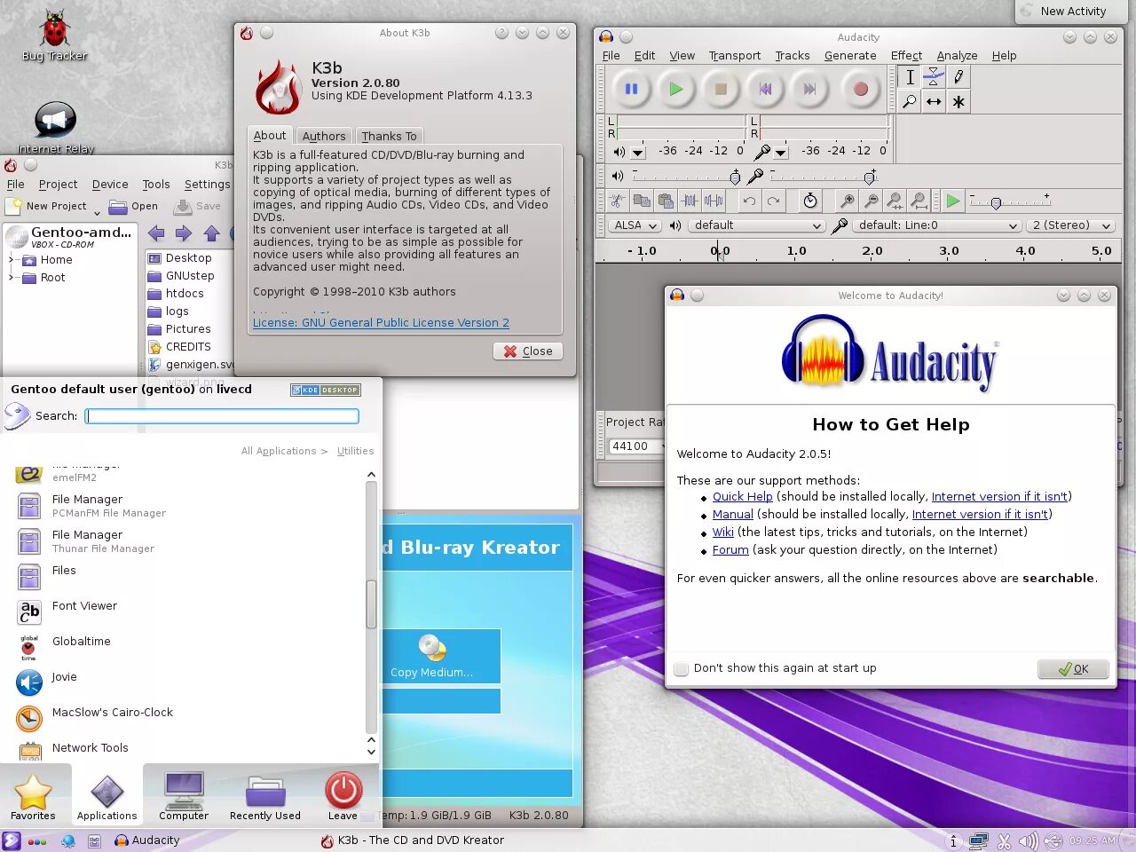Switch to the Favorites tab in launcher
This screenshot has height=852, width=1136.
33,796
